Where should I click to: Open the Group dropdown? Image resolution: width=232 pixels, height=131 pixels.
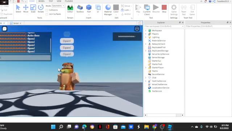(x=127, y=6)
